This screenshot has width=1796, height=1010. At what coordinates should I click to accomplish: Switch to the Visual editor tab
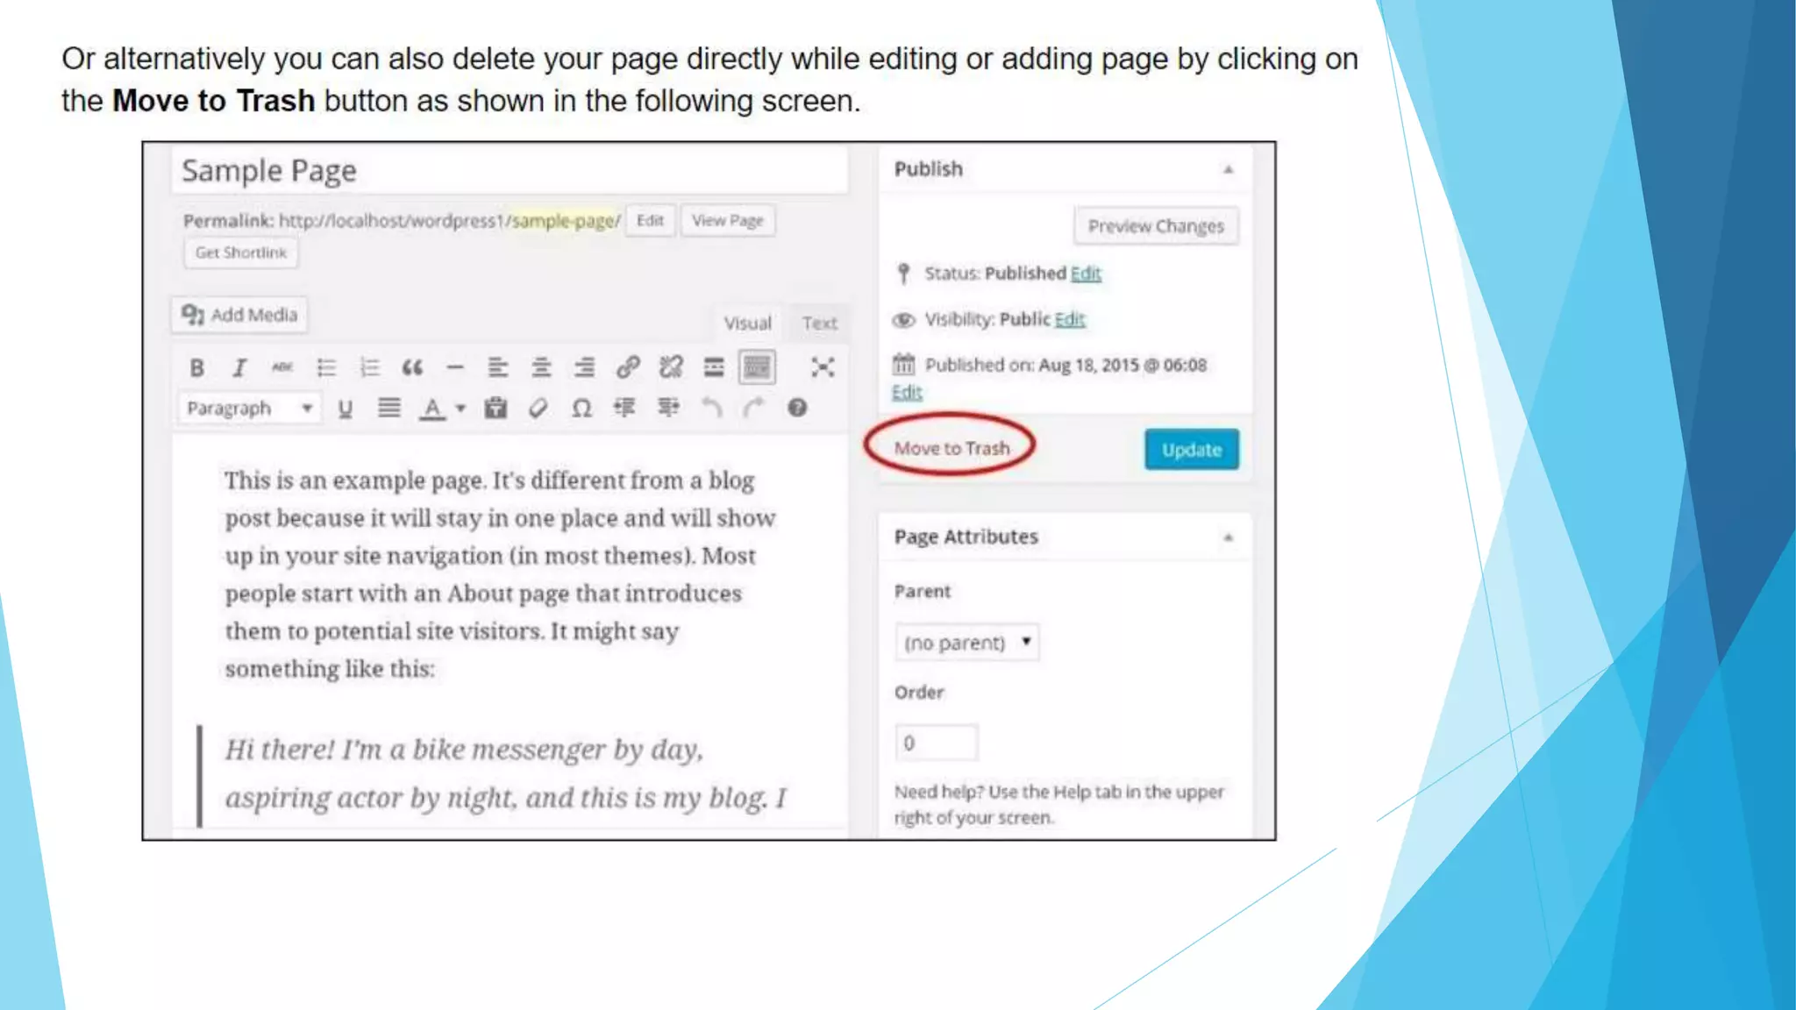coord(748,324)
